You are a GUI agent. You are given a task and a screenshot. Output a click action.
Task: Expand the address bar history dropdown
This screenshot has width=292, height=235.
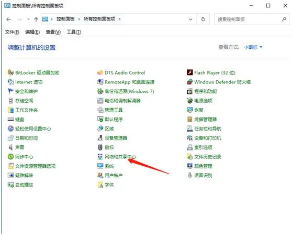click(190, 19)
